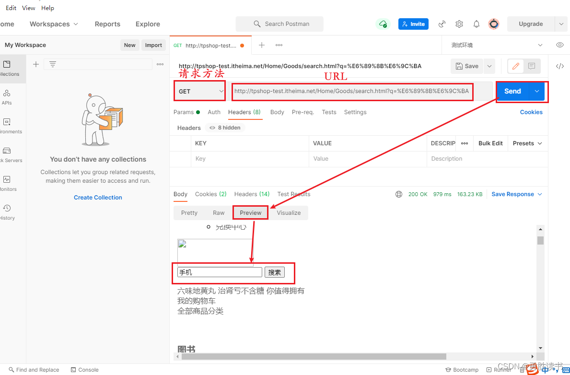
Task: Click the Search Postman box
Action: pyautogui.click(x=279, y=24)
